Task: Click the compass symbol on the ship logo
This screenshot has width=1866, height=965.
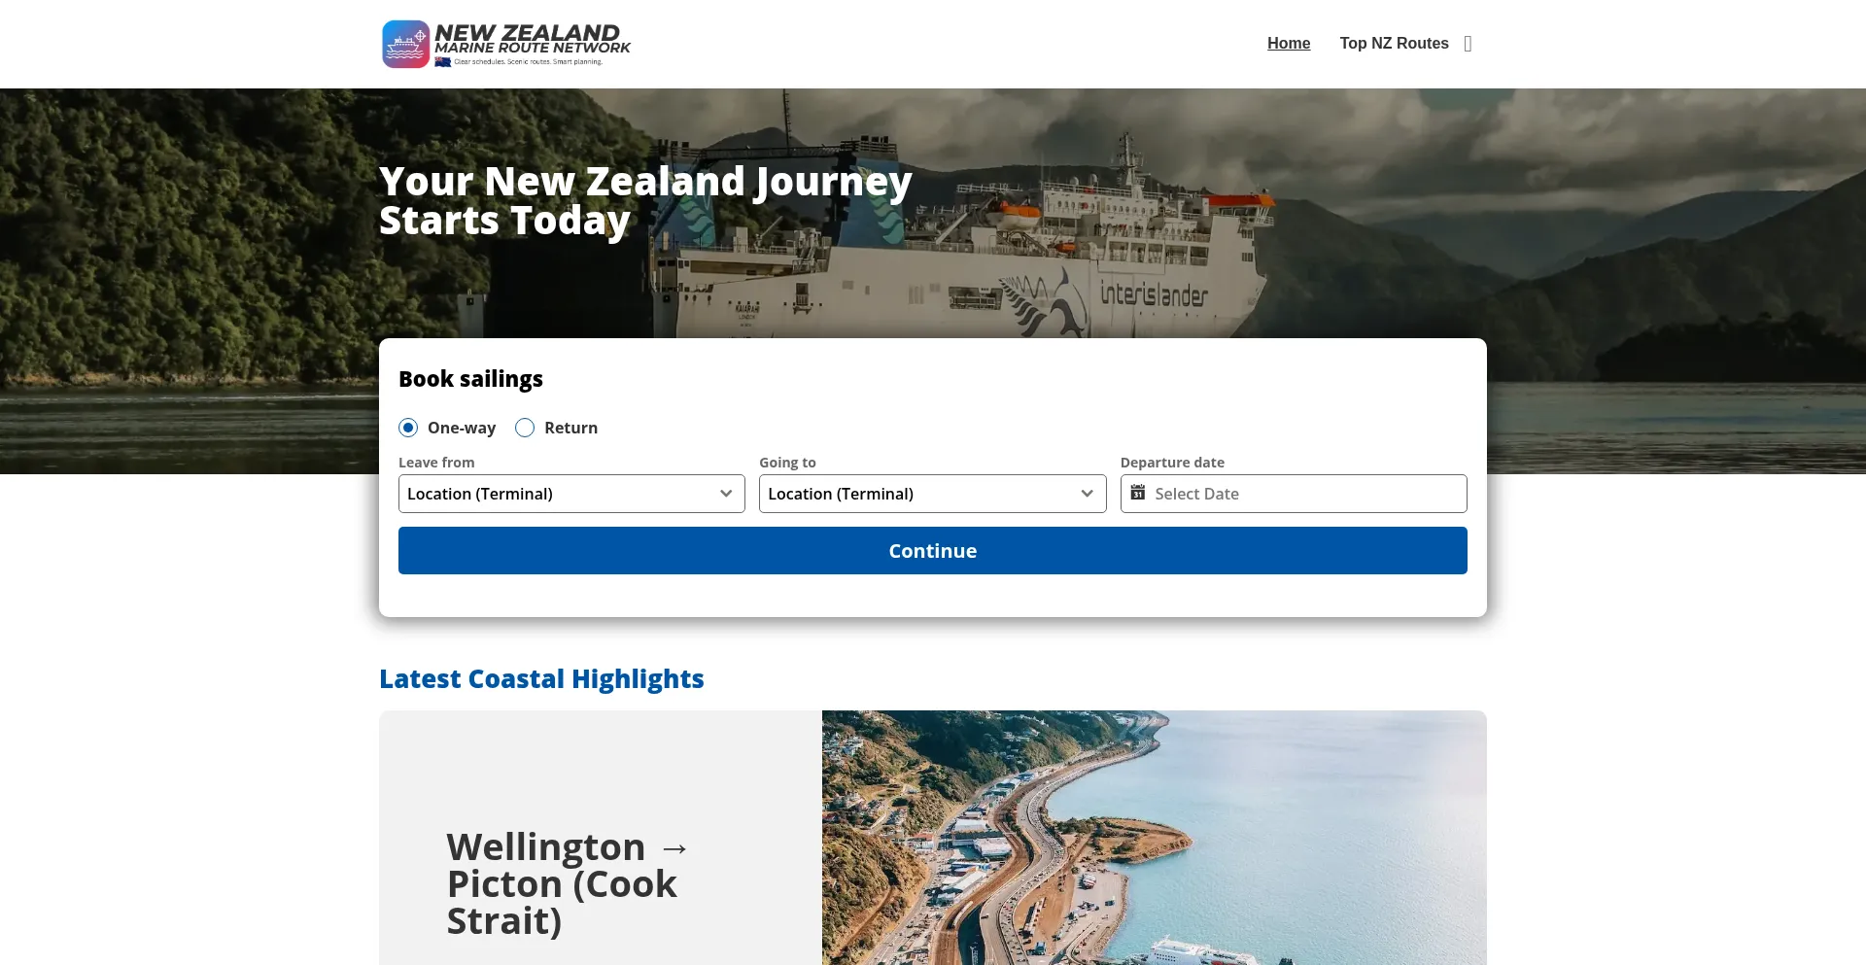Action: click(419, 37)
